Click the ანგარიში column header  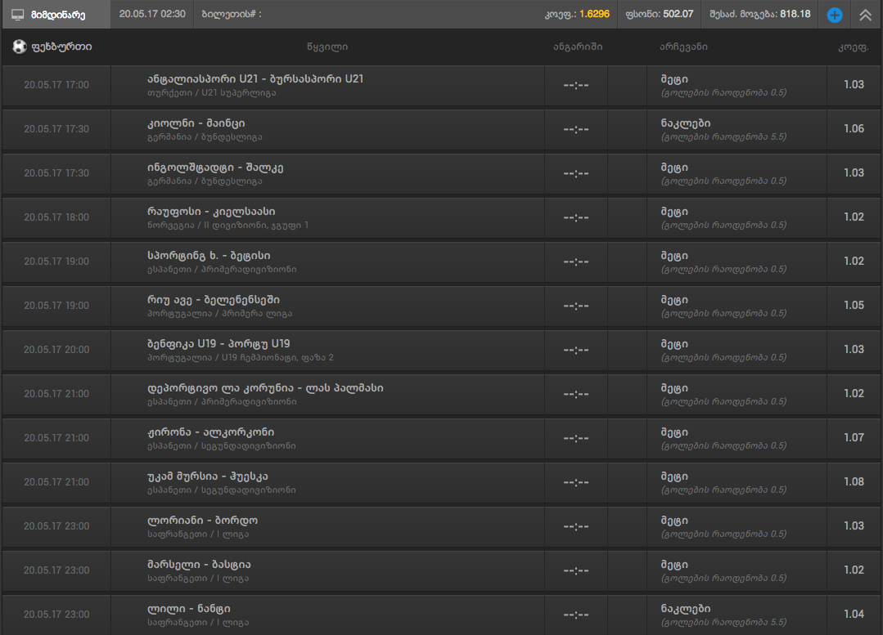coord(578,47)
